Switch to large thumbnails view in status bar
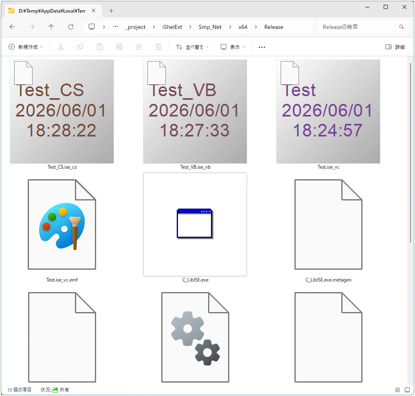Image resolution: width=415 pixels, height=396 pixels. pos(407,390)
